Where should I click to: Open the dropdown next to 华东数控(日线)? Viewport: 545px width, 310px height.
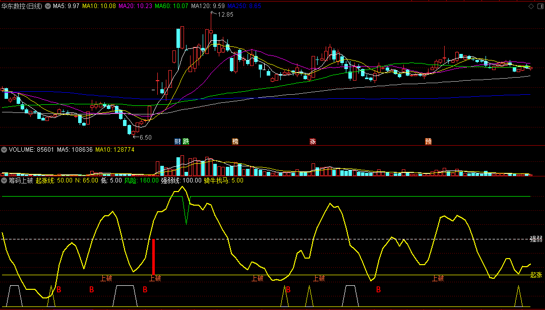coord(47,6)
